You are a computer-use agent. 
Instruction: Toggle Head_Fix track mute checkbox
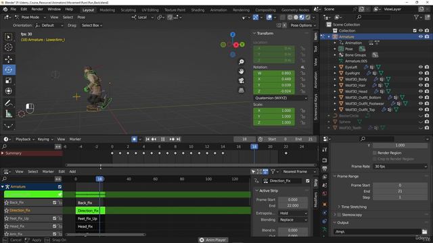click(x=54, y=226)
